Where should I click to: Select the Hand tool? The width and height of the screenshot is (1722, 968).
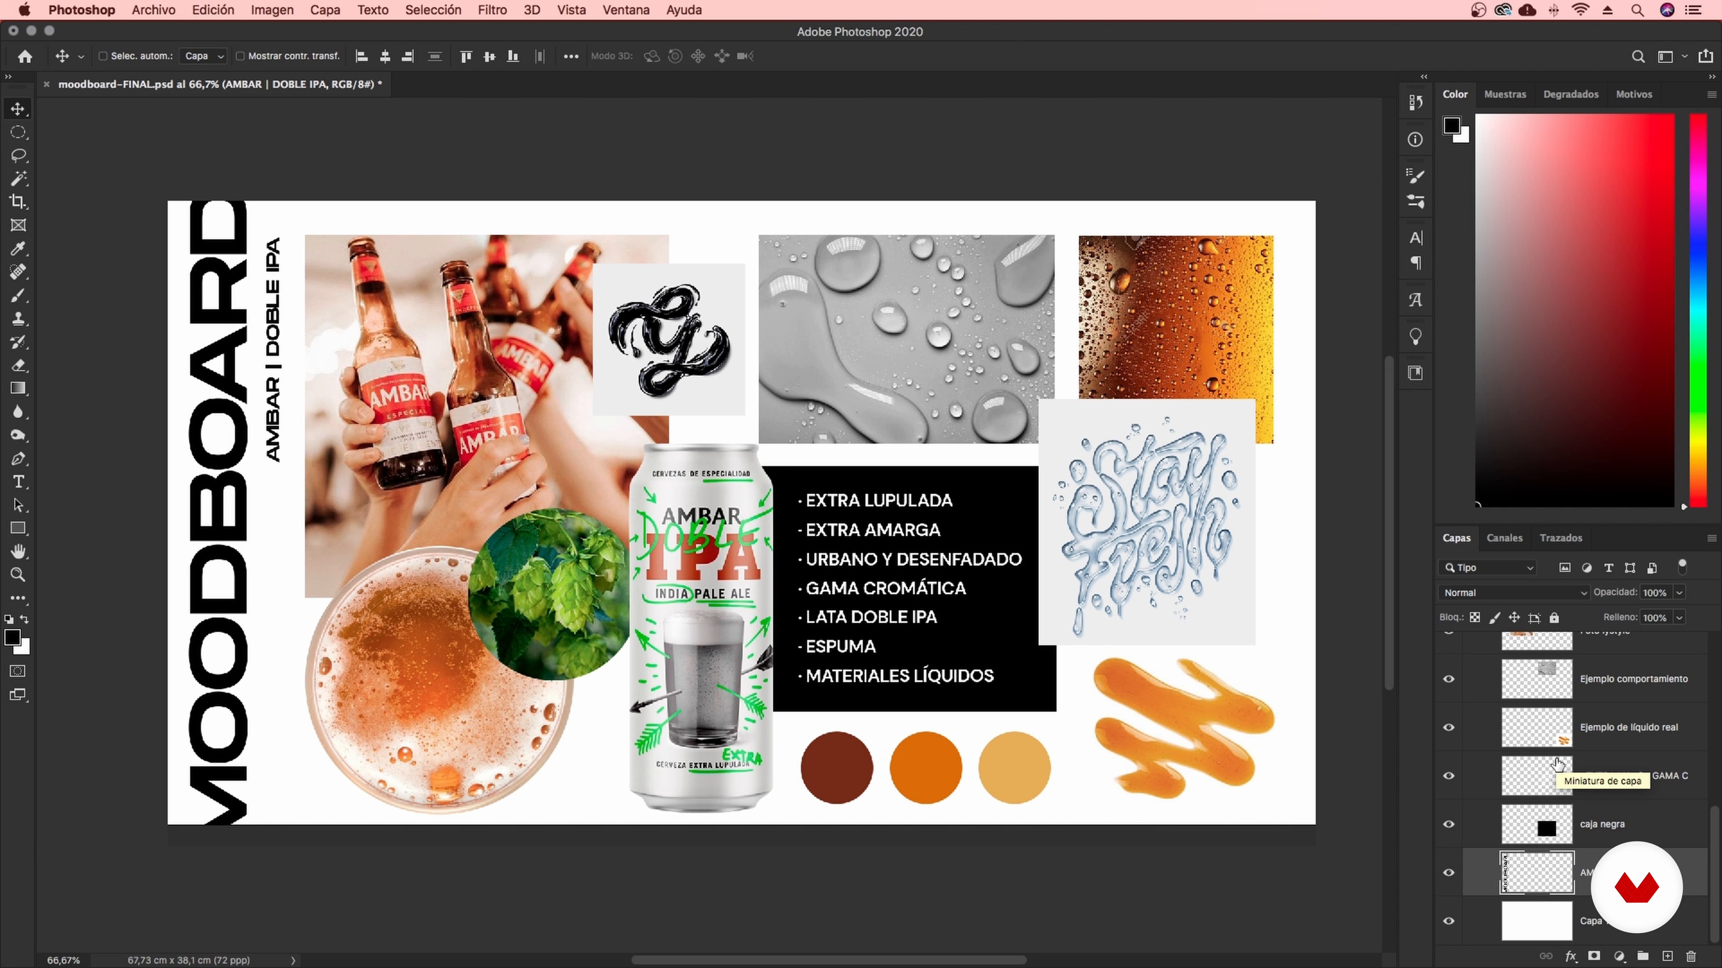[18, 552]
